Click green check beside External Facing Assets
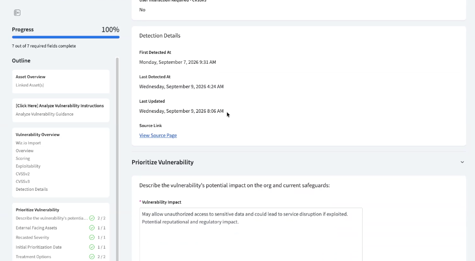 pyautogui.click(x=92, y=228)
